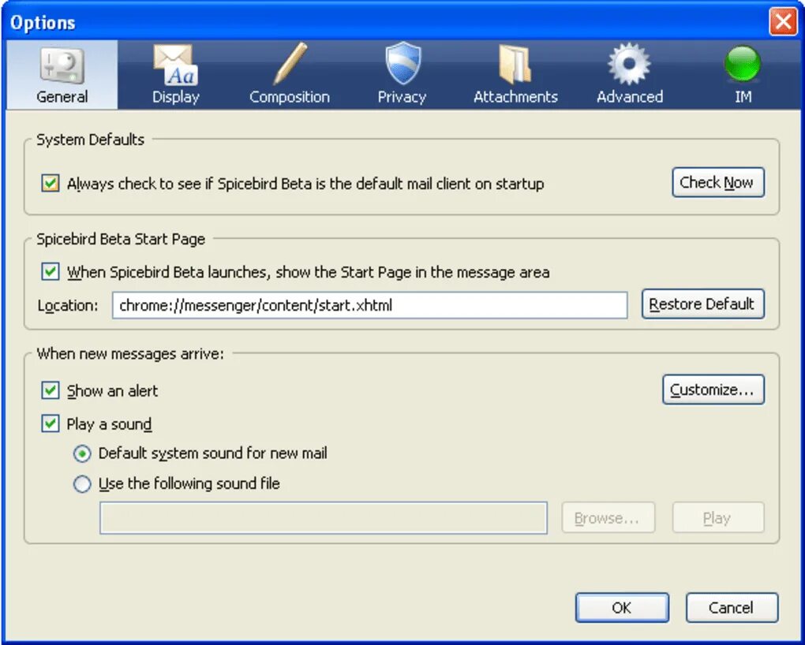Toggle always check default mail client checkbox
Viewport: 805px width, 645px height.
click(51, 183)
